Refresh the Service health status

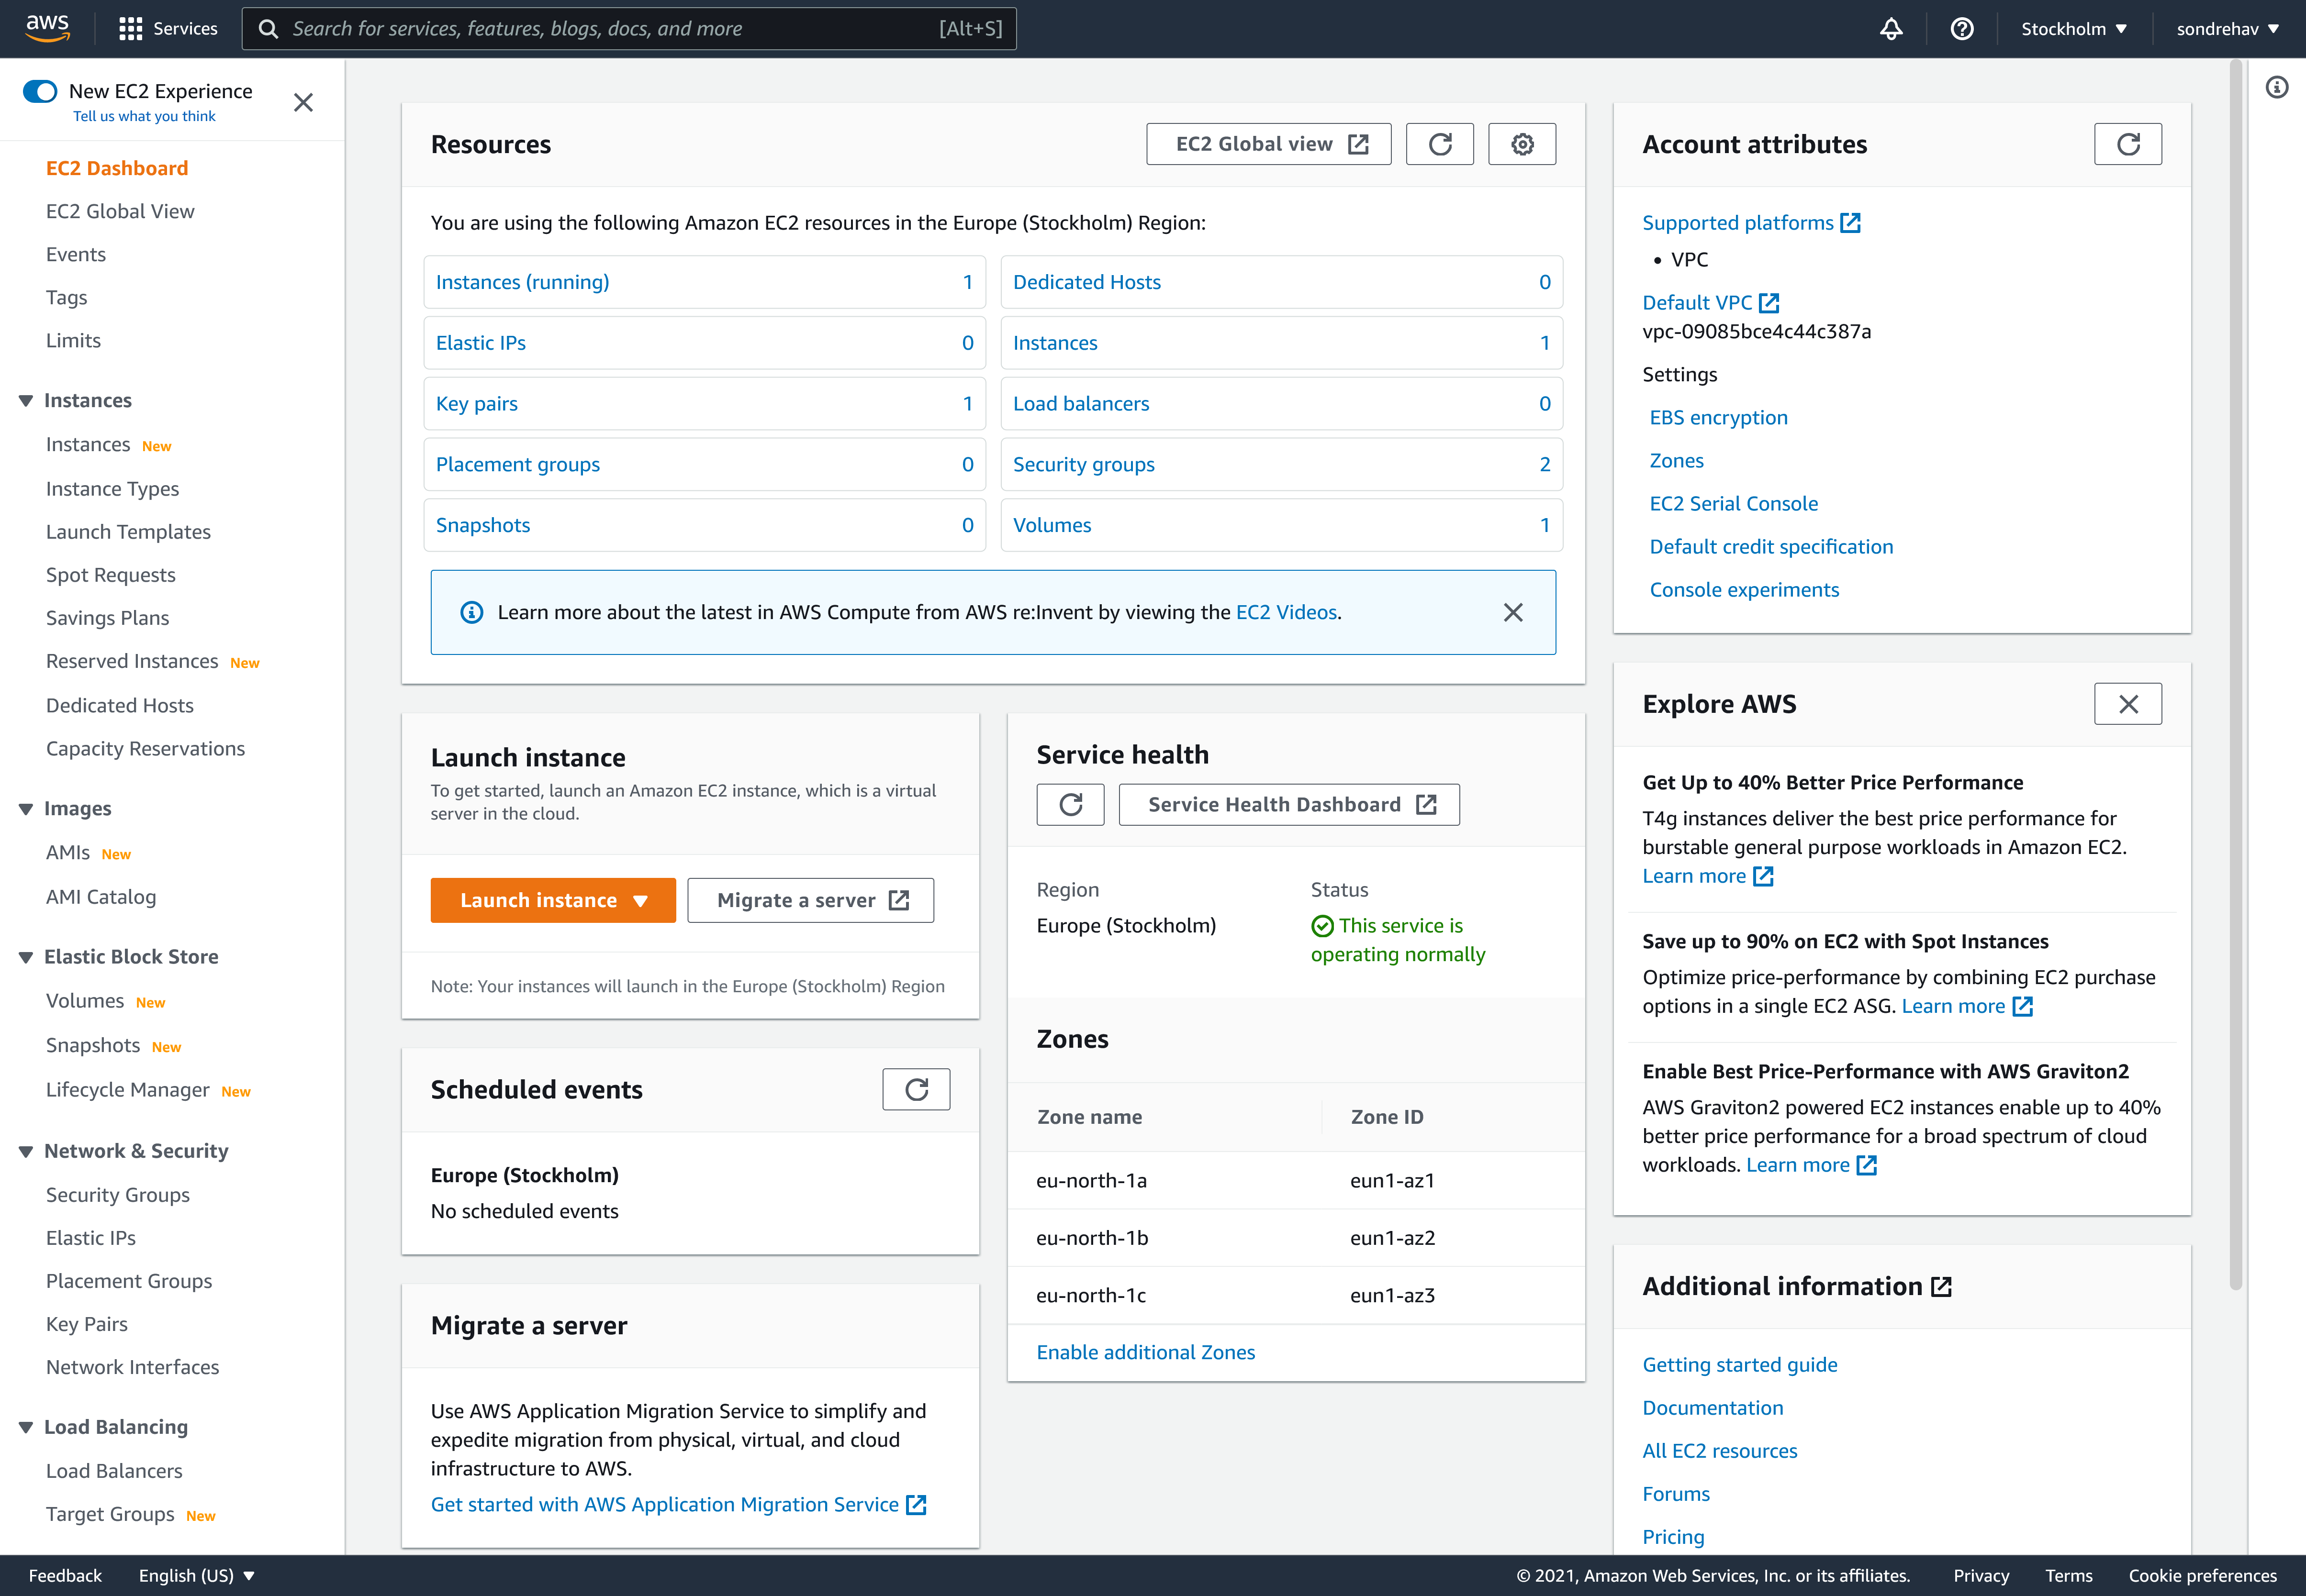coord(1071,804)
